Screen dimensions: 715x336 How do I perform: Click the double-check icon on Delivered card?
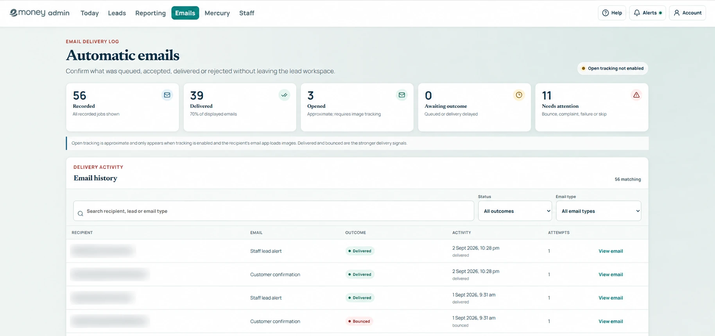pos(284,95)
